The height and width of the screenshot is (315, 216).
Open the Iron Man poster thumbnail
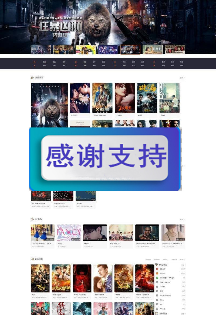[x=169, y=124]
